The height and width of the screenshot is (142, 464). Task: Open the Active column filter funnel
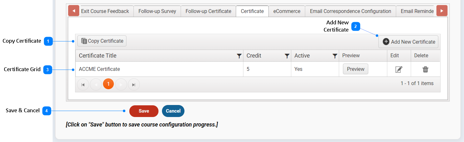point(335,56)
